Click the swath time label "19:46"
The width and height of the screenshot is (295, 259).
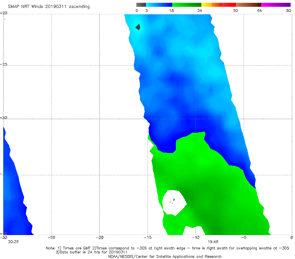213,242
